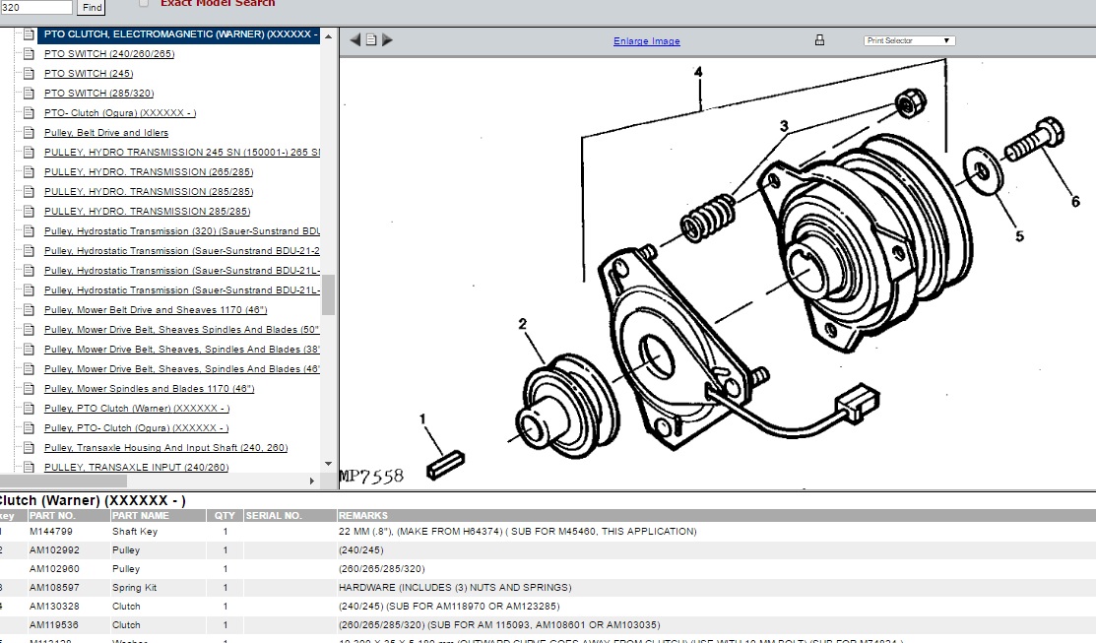Image resolution: width=1096 pixels, height=643 pixels.
Task: Click tree scroll up arrow
Action: tap(328, 34)
